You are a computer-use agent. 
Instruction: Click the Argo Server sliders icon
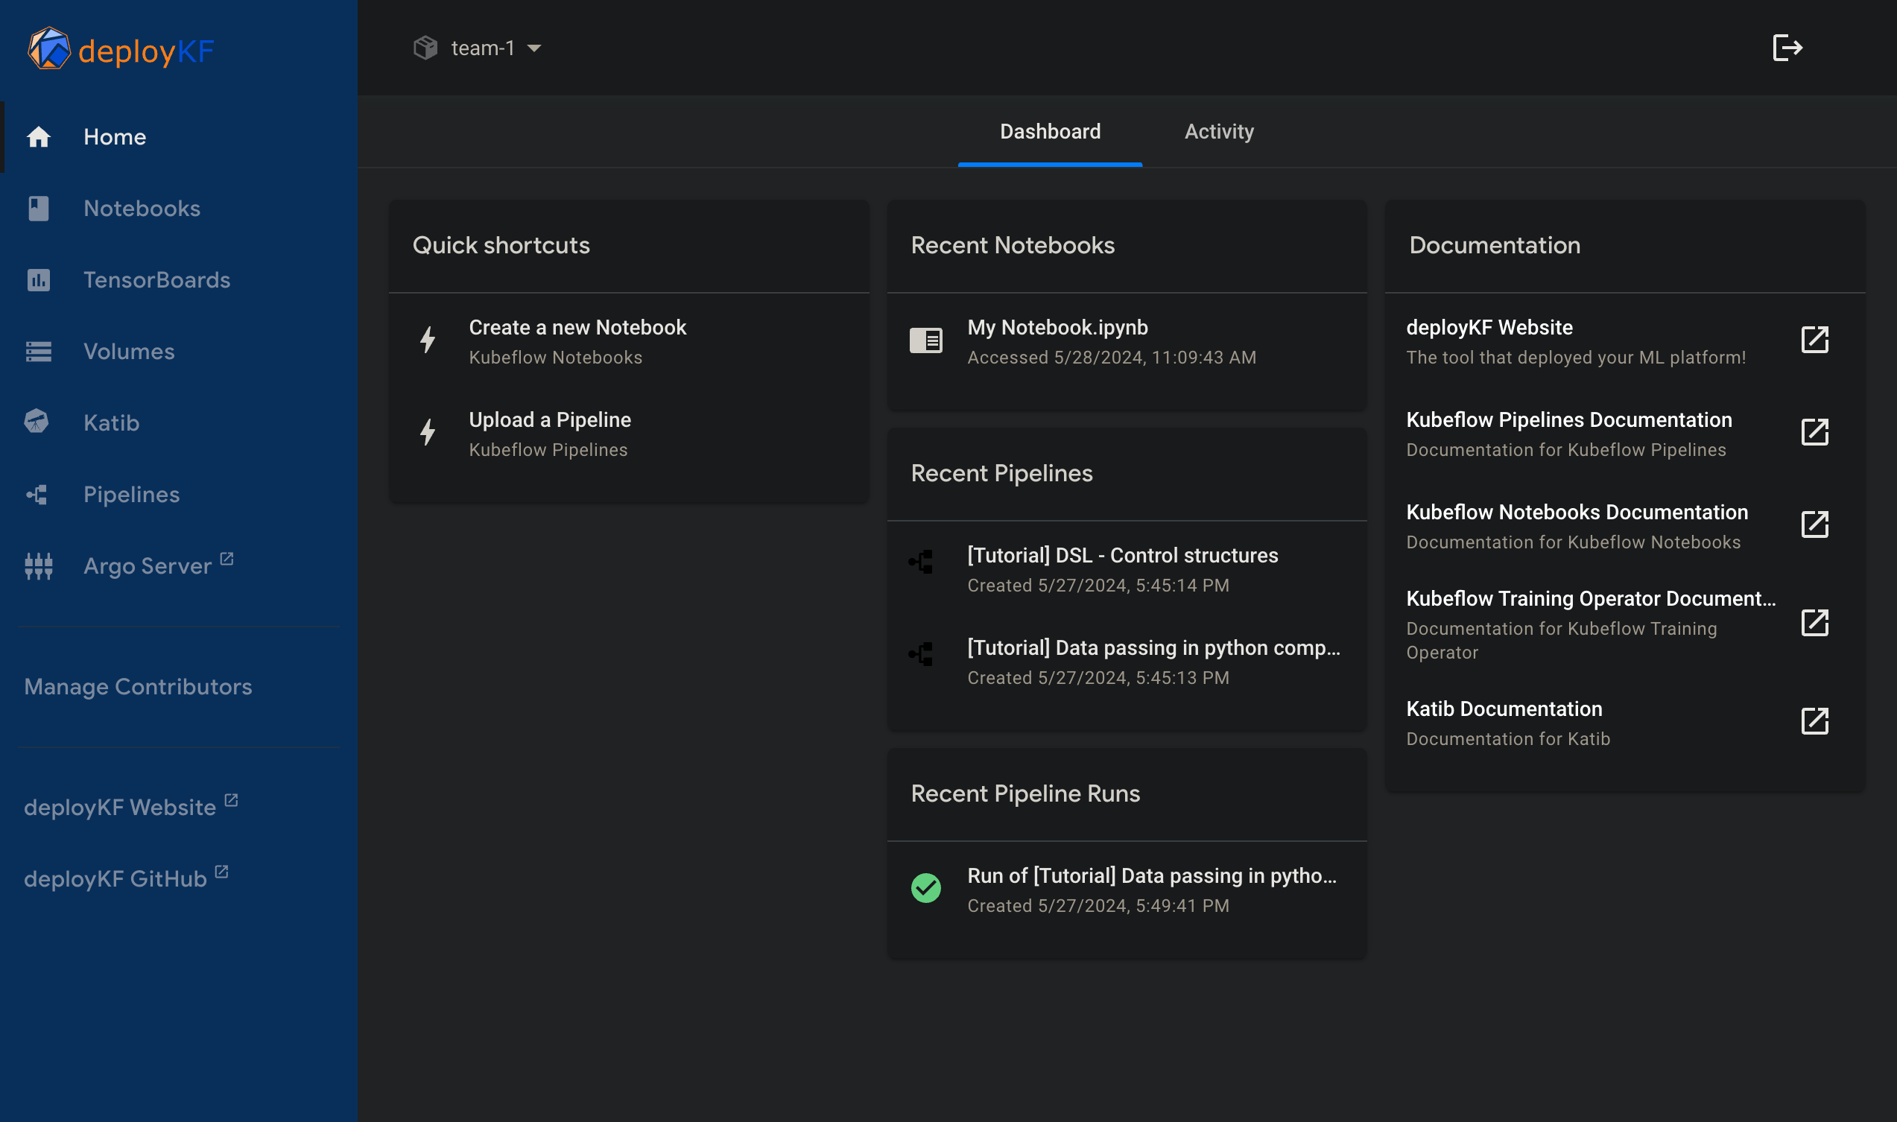coord(39,566)
